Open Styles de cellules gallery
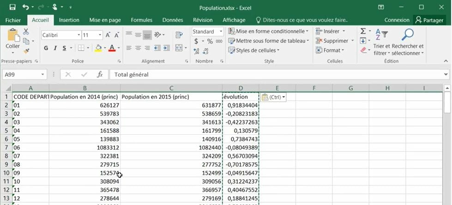 pyautogui.click(x=254, y=50)
